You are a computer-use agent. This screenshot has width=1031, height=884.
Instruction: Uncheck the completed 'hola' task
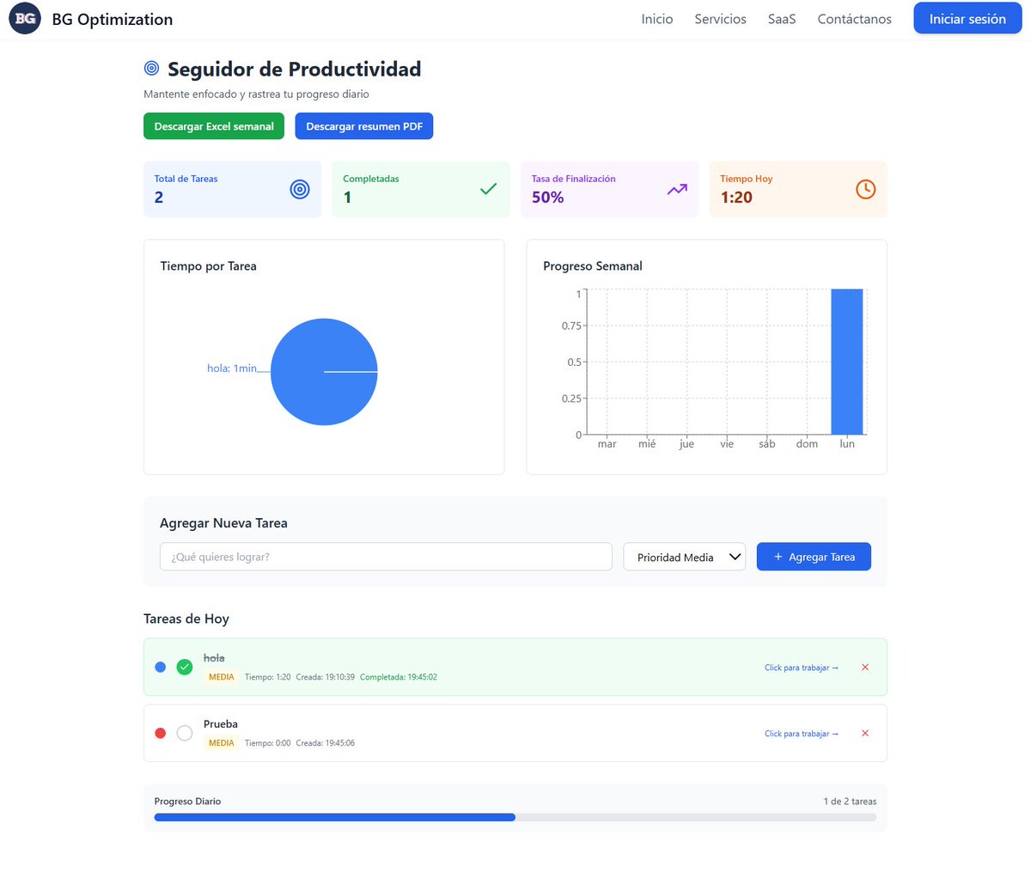pos(184,667)
